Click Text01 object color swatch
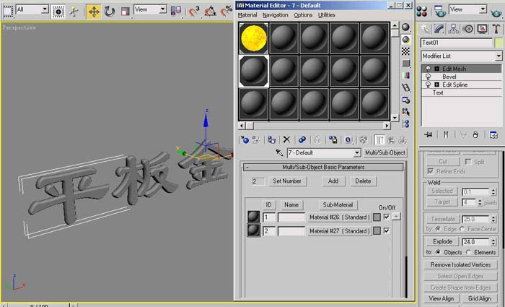The image size is (505, 307). click(x=499, y=43)
